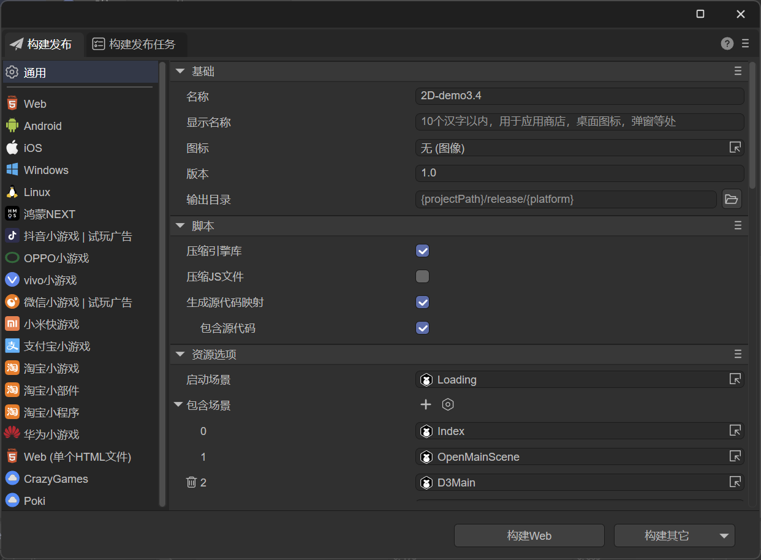
Task: Select the vivo小游戏 platform icon
Action: [x=12, y=280]
